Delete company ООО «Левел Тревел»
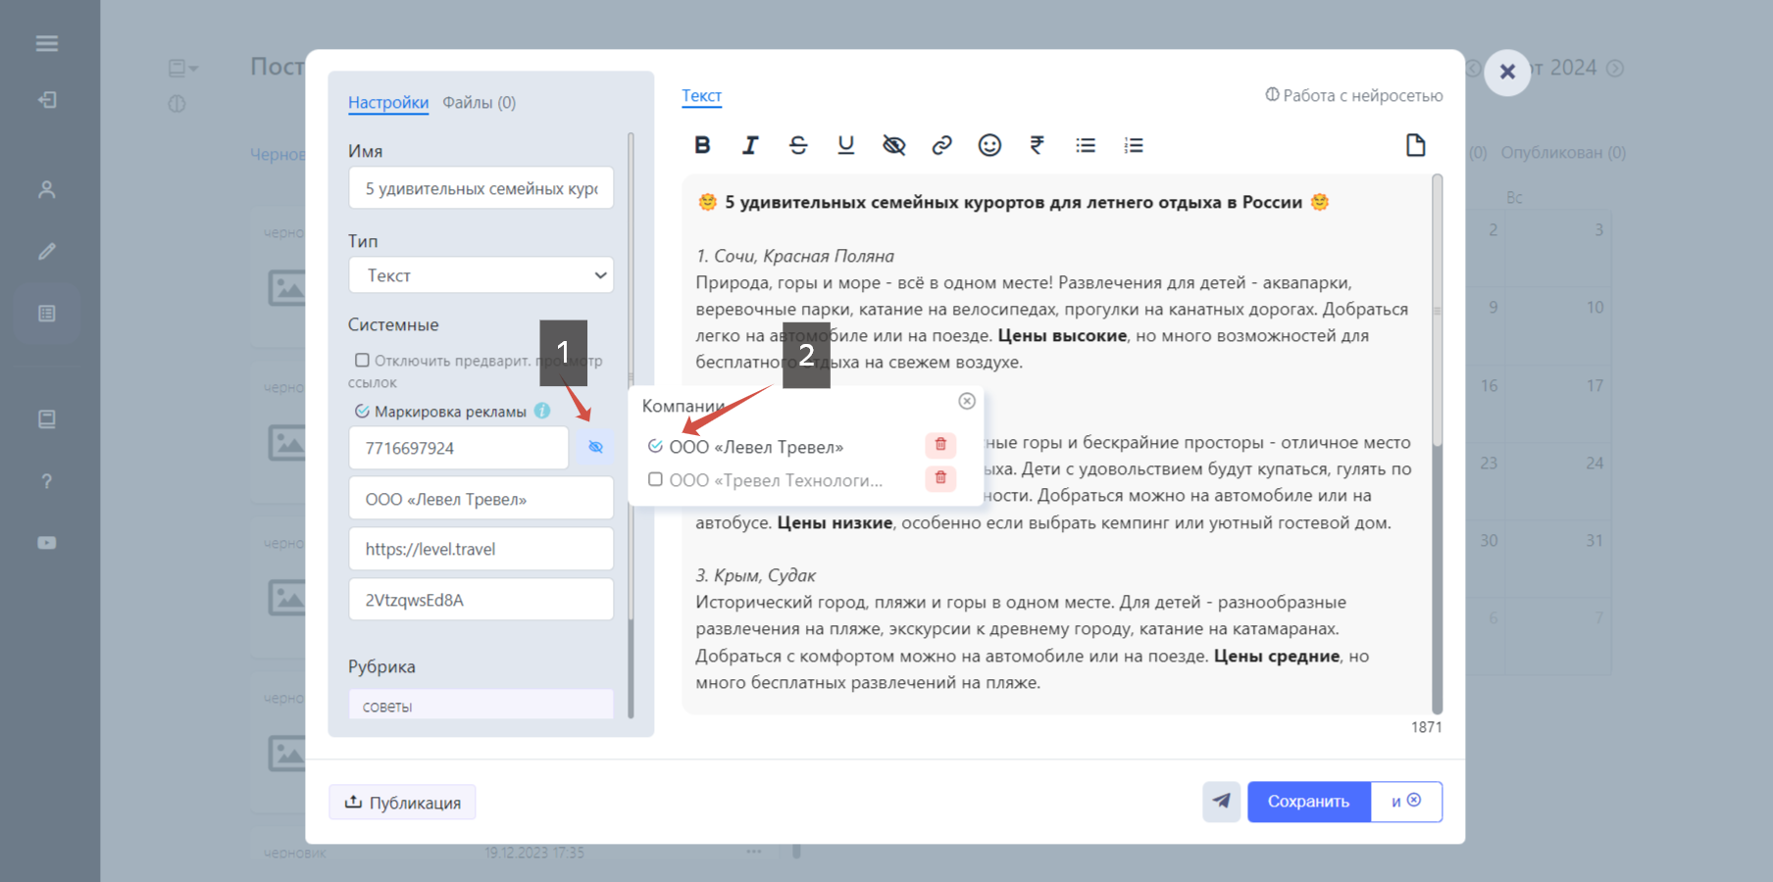The width and height of the screenshot is (1773, 882). 940,445
